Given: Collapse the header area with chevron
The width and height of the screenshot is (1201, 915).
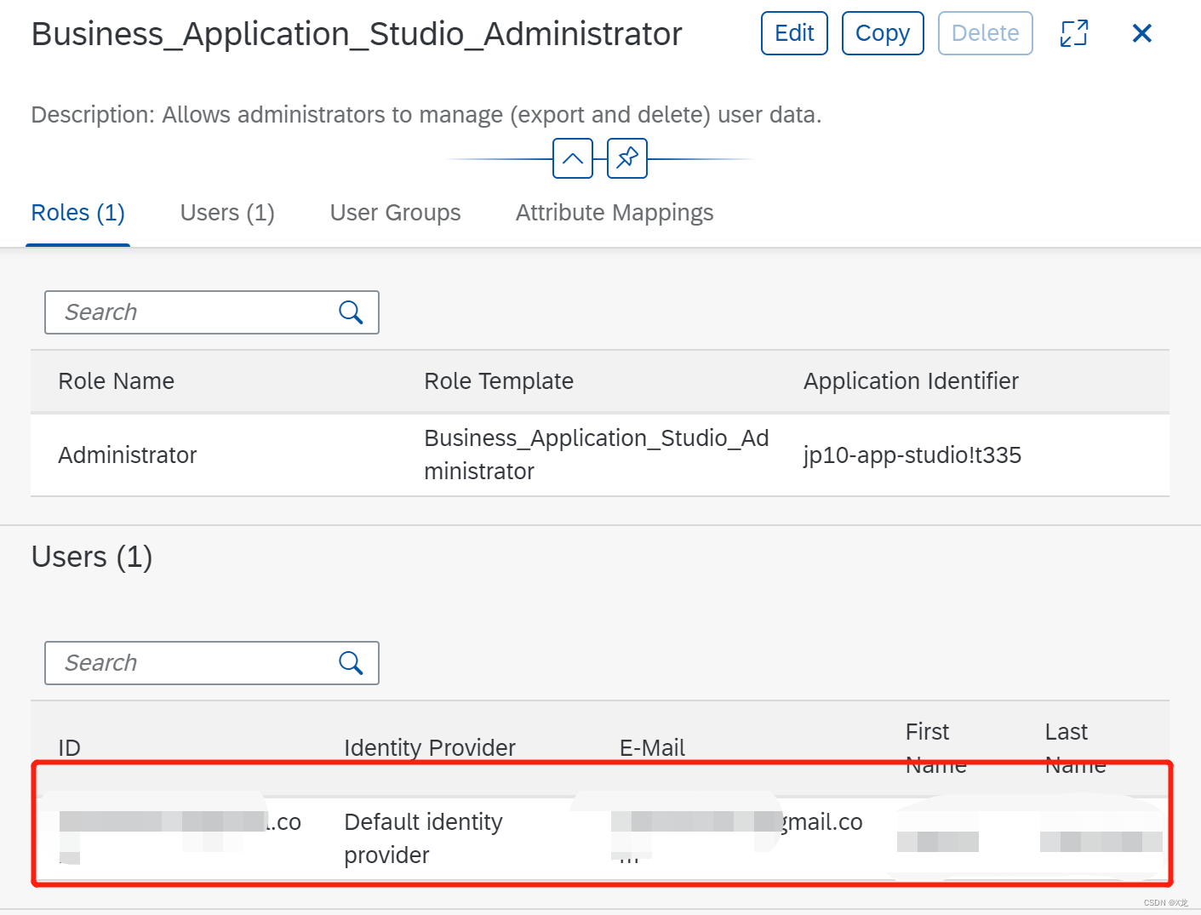Looking at the screenshot, I should point(572,158).
